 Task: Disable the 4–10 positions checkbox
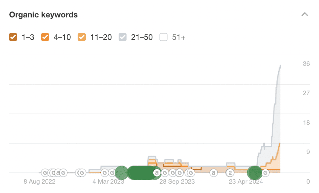click(45, 37)
